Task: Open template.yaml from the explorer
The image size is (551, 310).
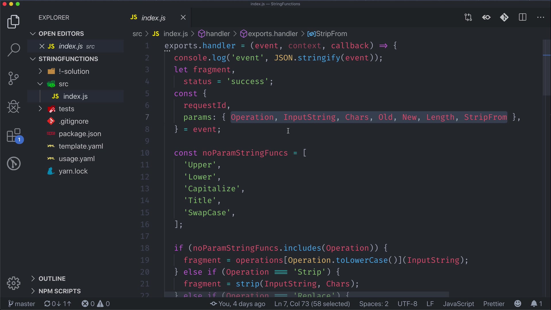Action: tap(81, 146)
